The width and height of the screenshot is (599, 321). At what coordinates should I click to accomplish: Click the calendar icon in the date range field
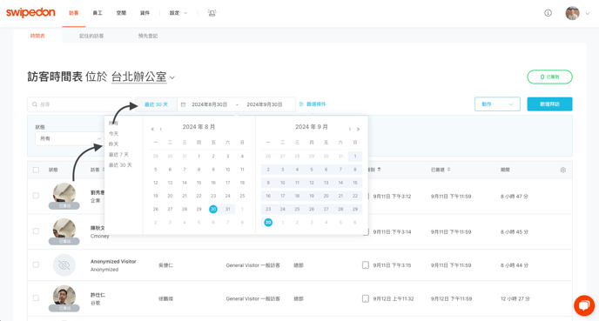tap(183, 104)
